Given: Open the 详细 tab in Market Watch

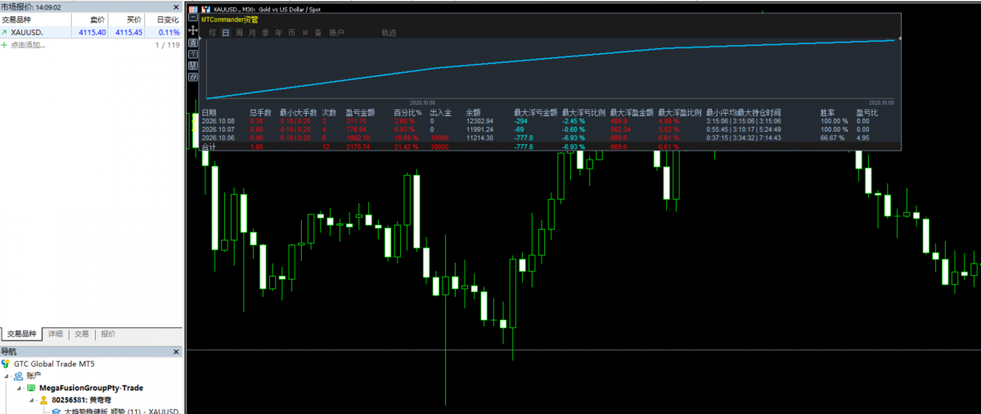Looking at the screenshot, I should click(56, 334).
